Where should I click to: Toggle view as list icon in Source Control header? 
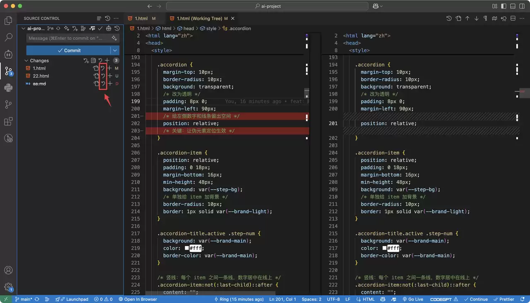pyautogui.click(x=99, y=18)
